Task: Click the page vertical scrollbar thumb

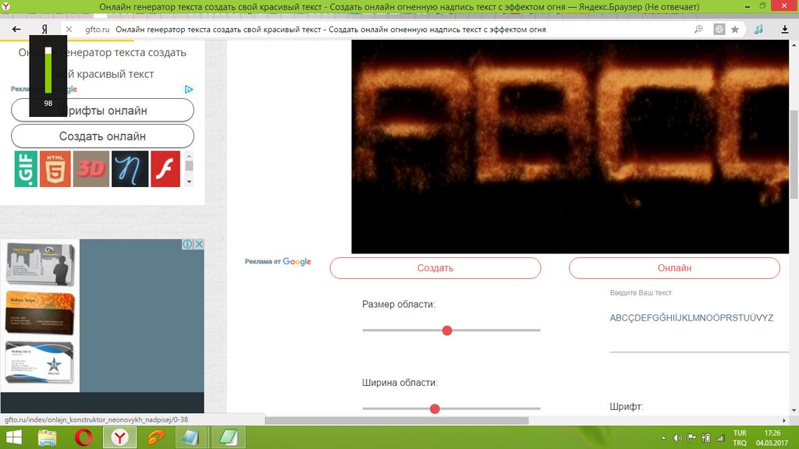Action: 794,154
